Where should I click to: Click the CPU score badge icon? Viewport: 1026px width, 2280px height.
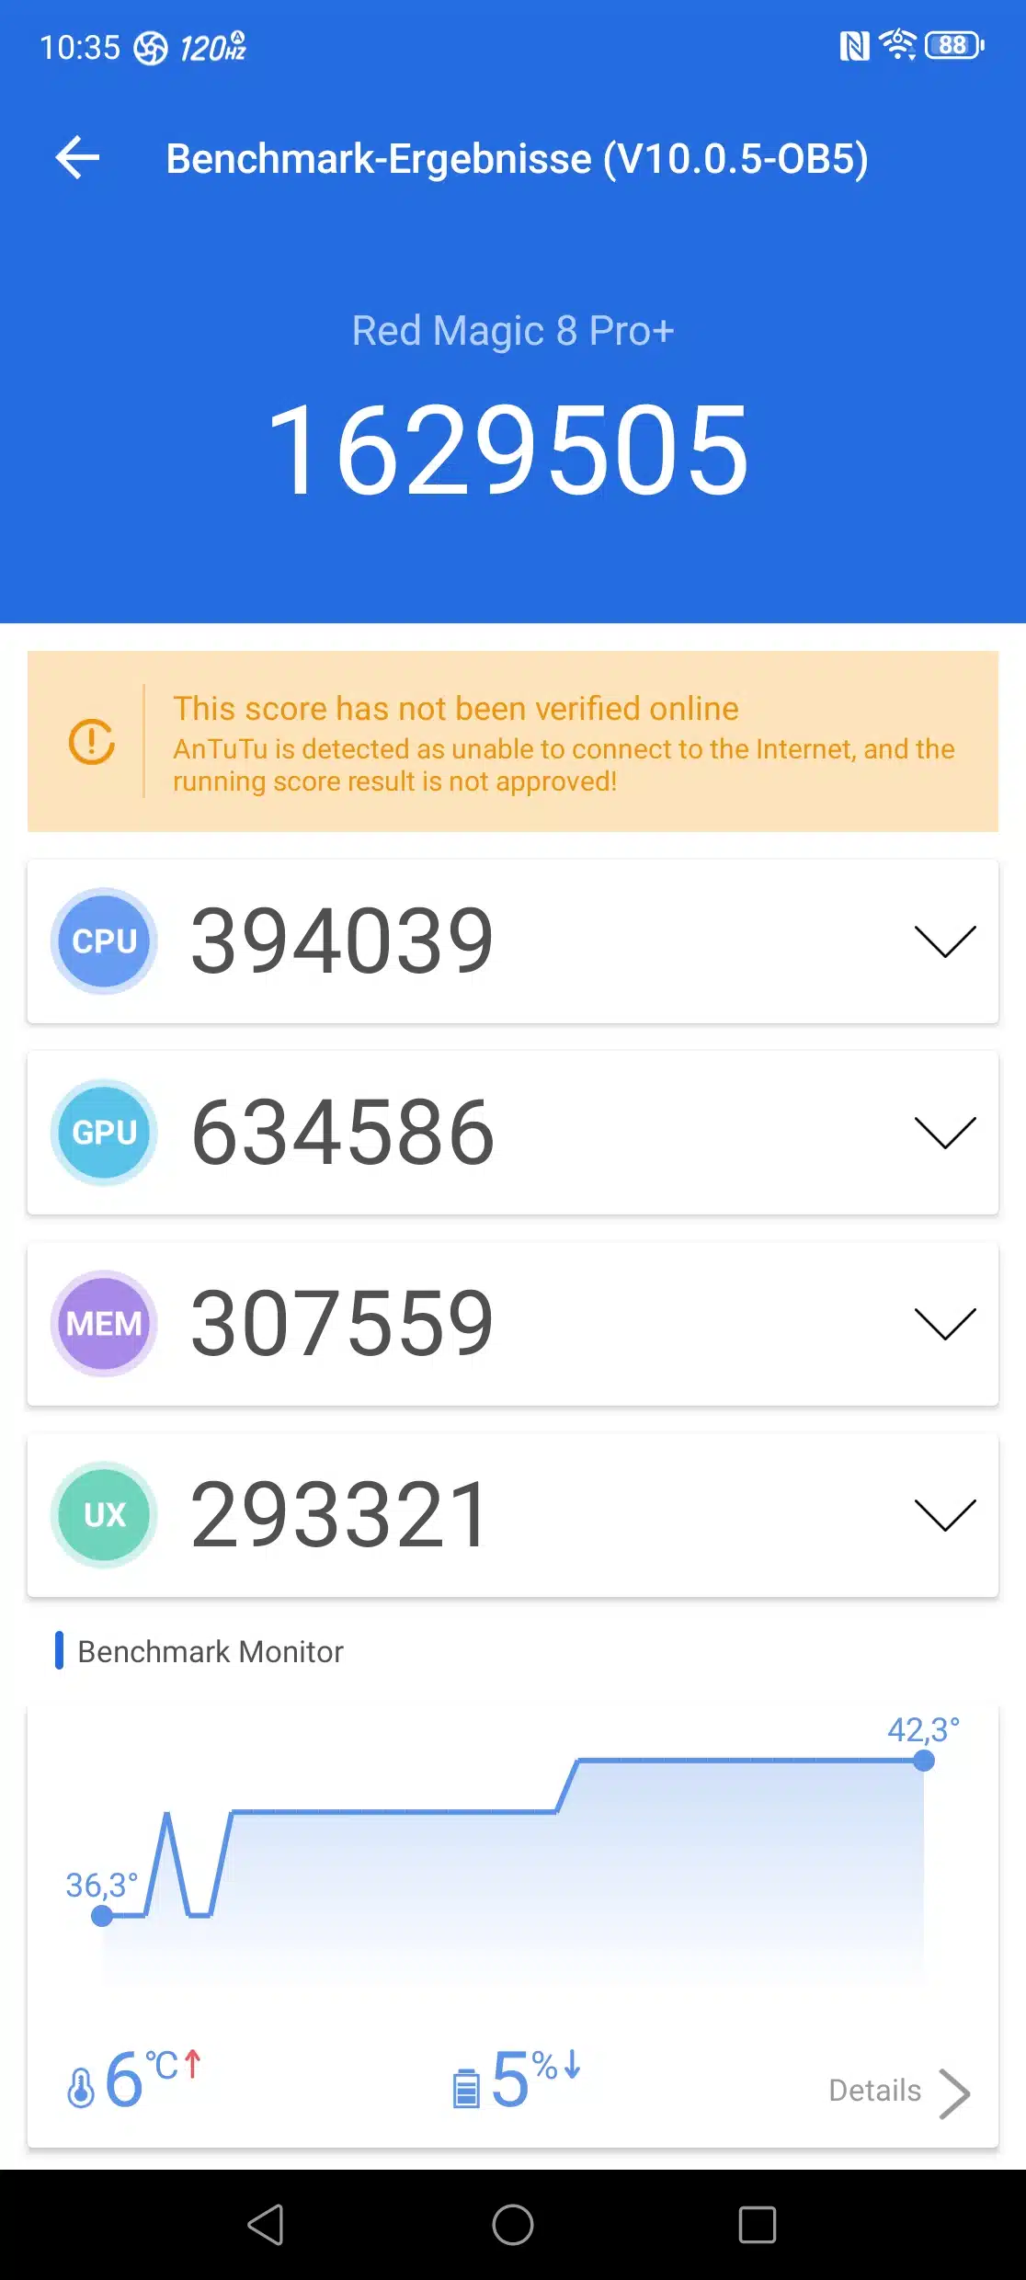pyautogui.click(x=105, y=941)
